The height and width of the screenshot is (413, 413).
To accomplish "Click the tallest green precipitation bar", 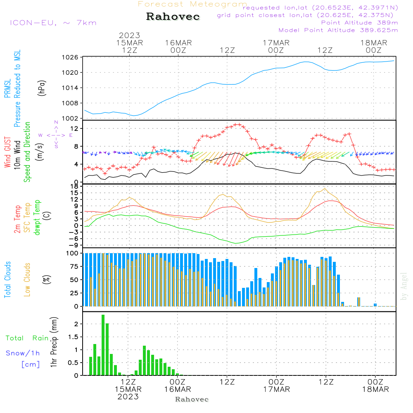I will (x=103, y=345).
